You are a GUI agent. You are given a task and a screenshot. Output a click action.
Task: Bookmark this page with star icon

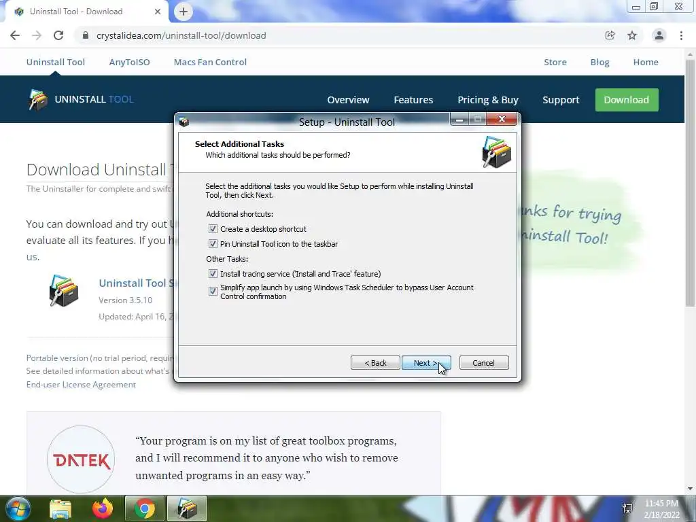pos(632,35)
